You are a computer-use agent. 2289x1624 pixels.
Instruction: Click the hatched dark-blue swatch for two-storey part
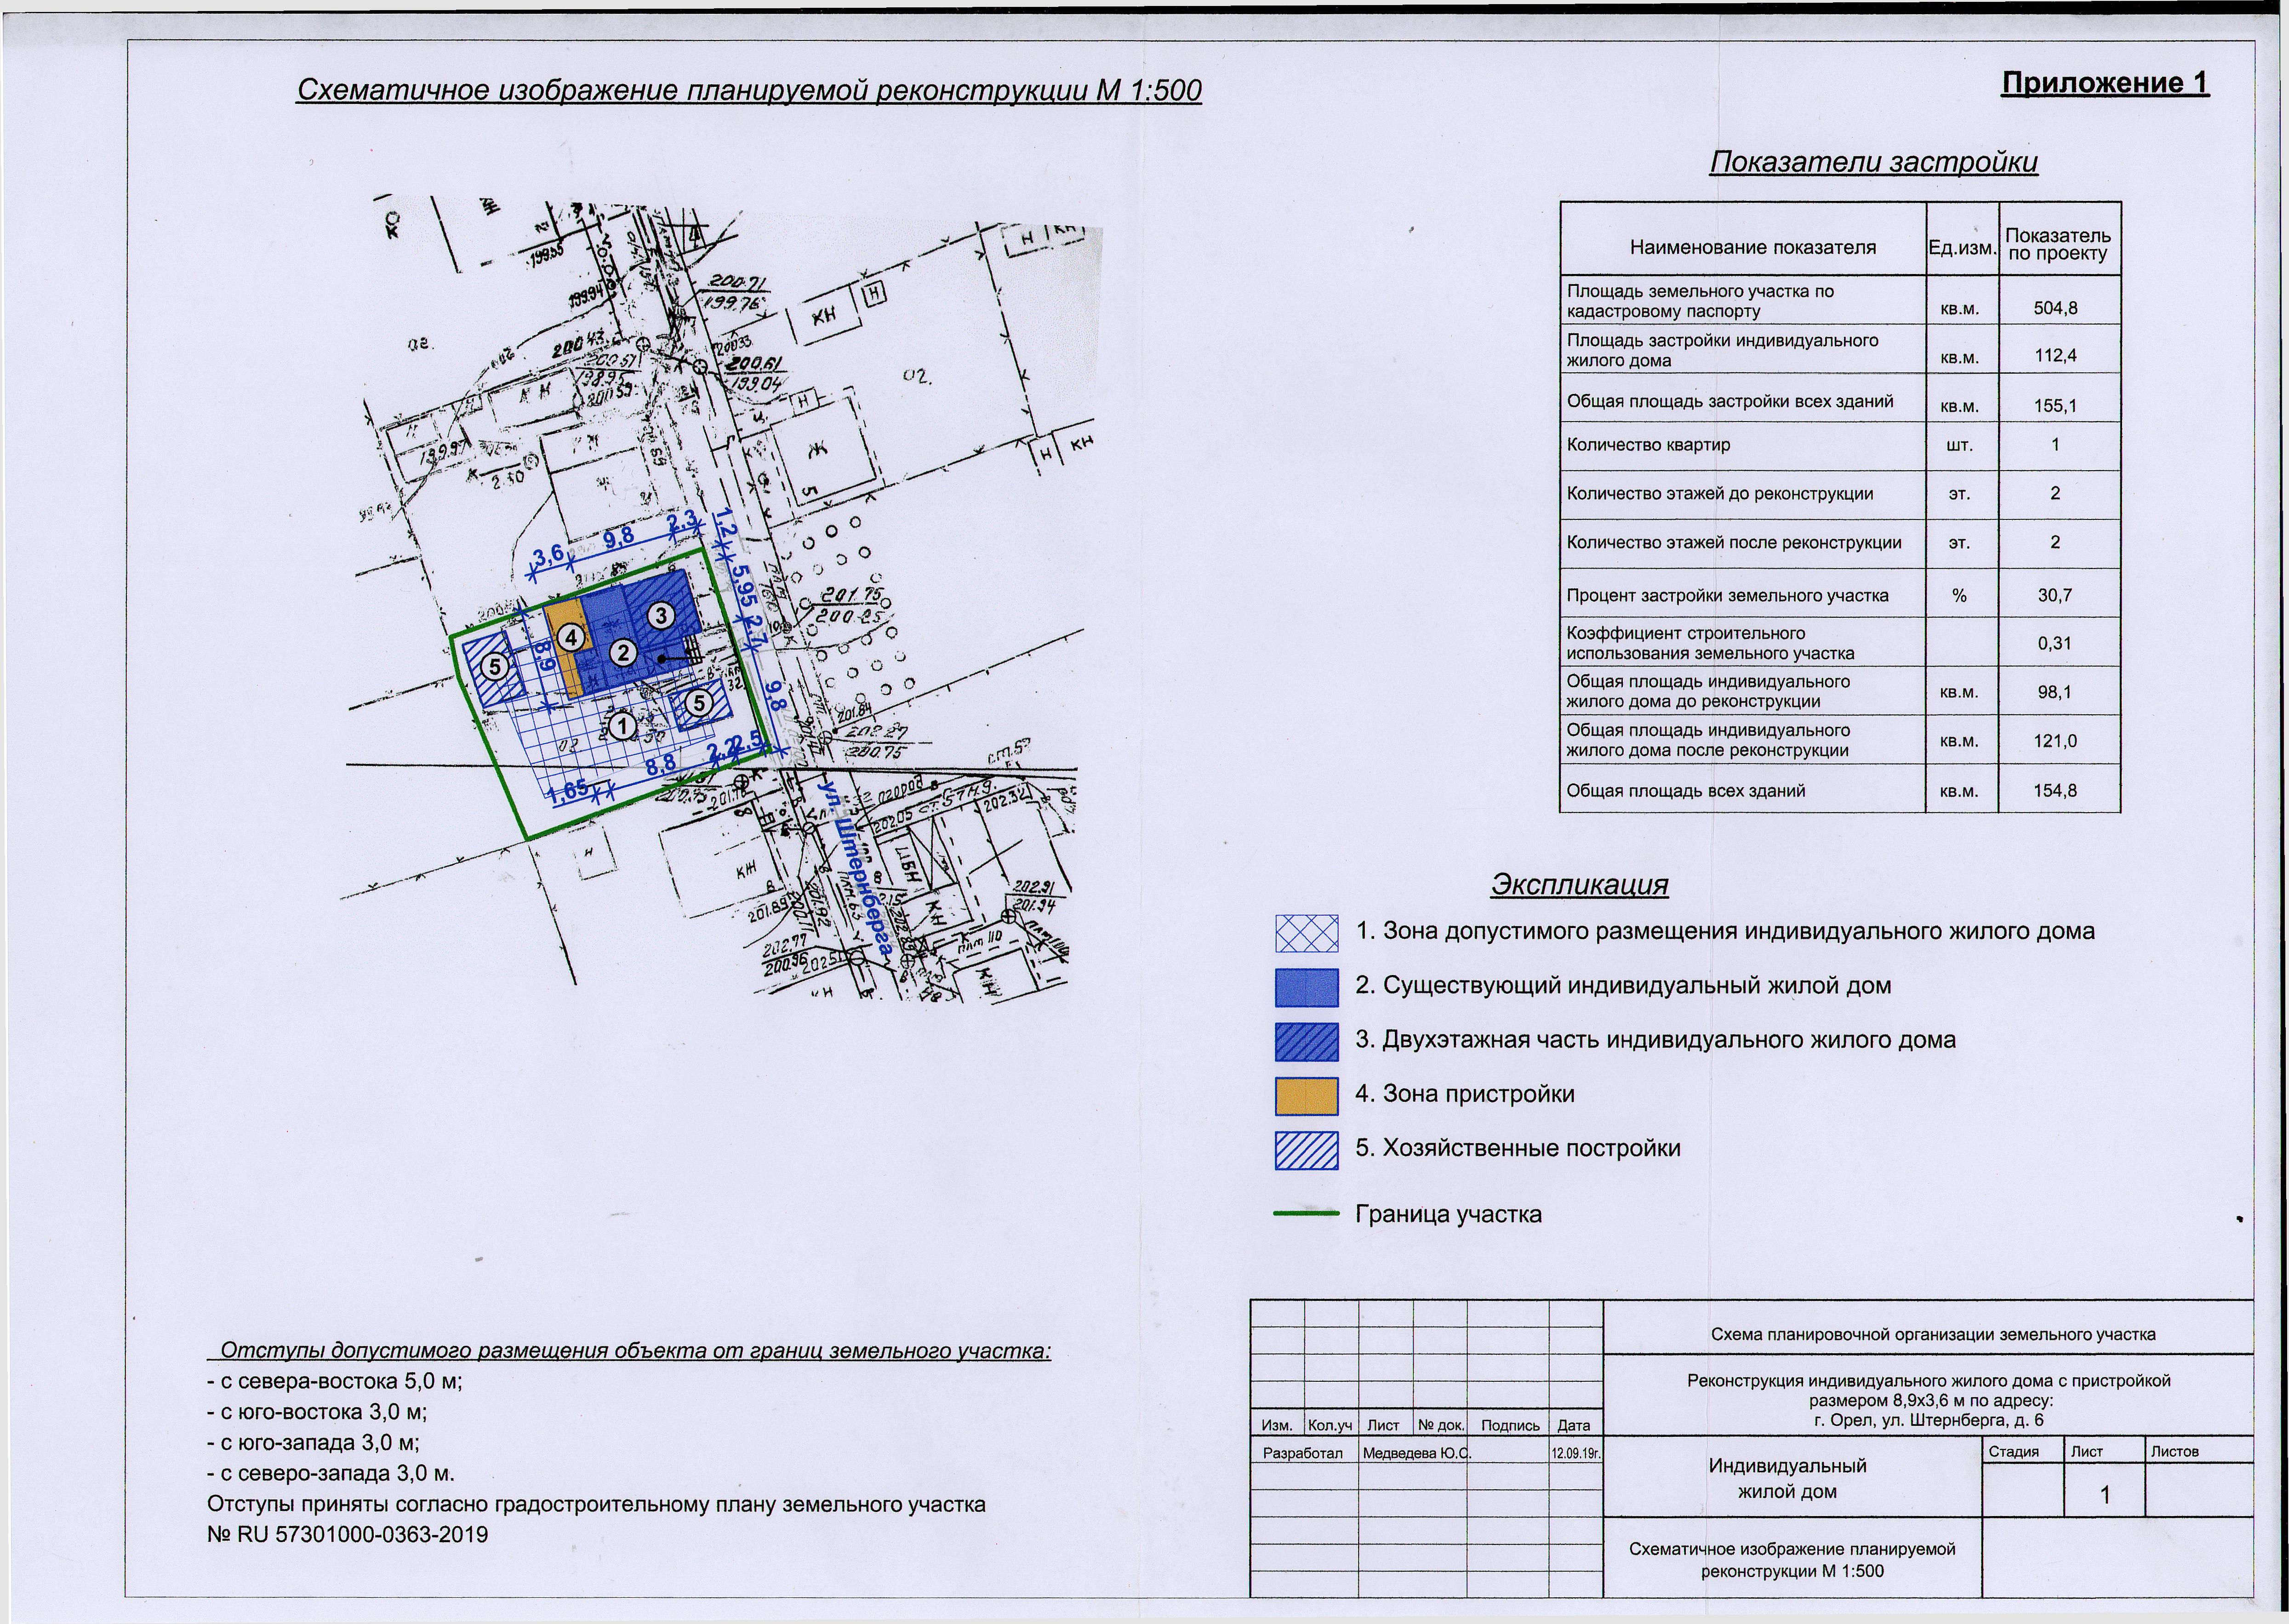1306,1041
